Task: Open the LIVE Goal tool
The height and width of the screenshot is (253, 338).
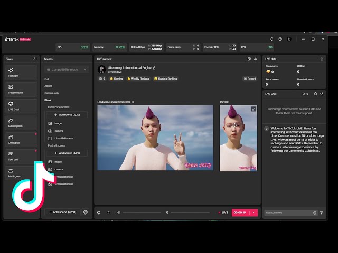Action: tap(21, 106)
